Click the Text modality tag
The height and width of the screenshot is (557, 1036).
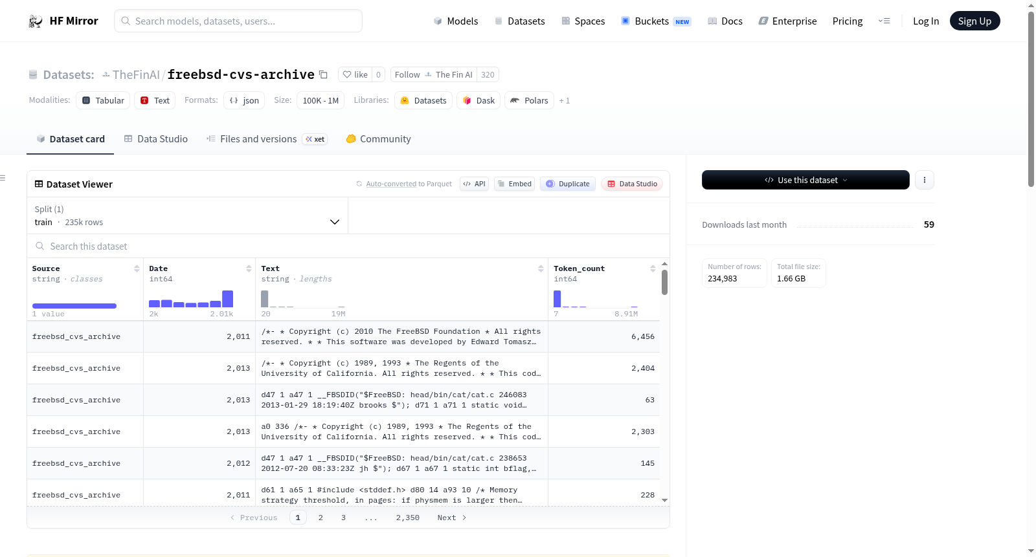(155, 100)
